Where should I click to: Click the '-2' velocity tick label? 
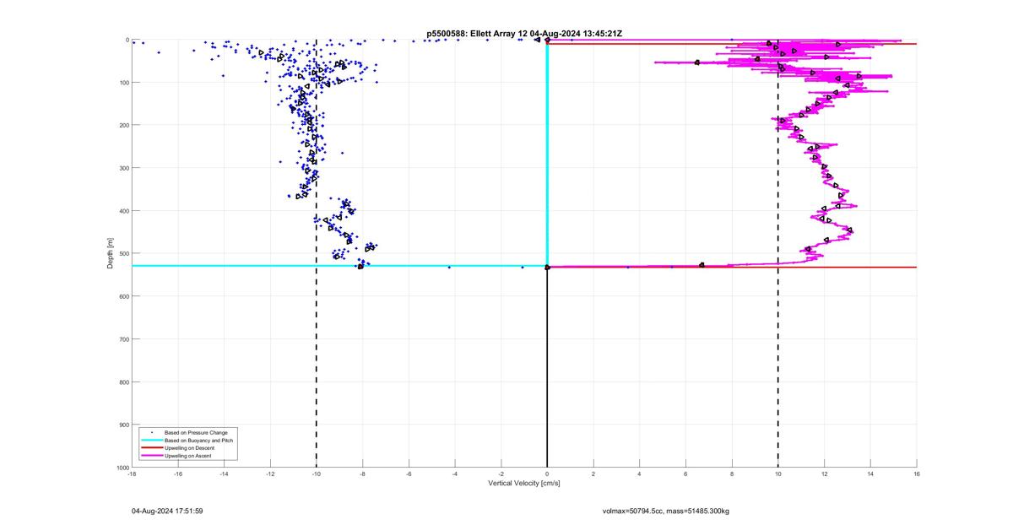tap(501, 474)
